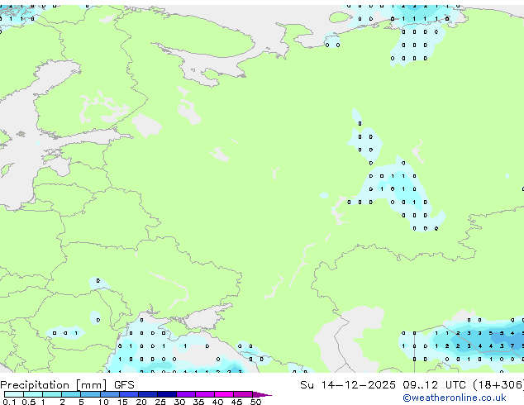Click the legend value '50' label
Viewport: 524px width, 405px height.
(x=255, y=402)
